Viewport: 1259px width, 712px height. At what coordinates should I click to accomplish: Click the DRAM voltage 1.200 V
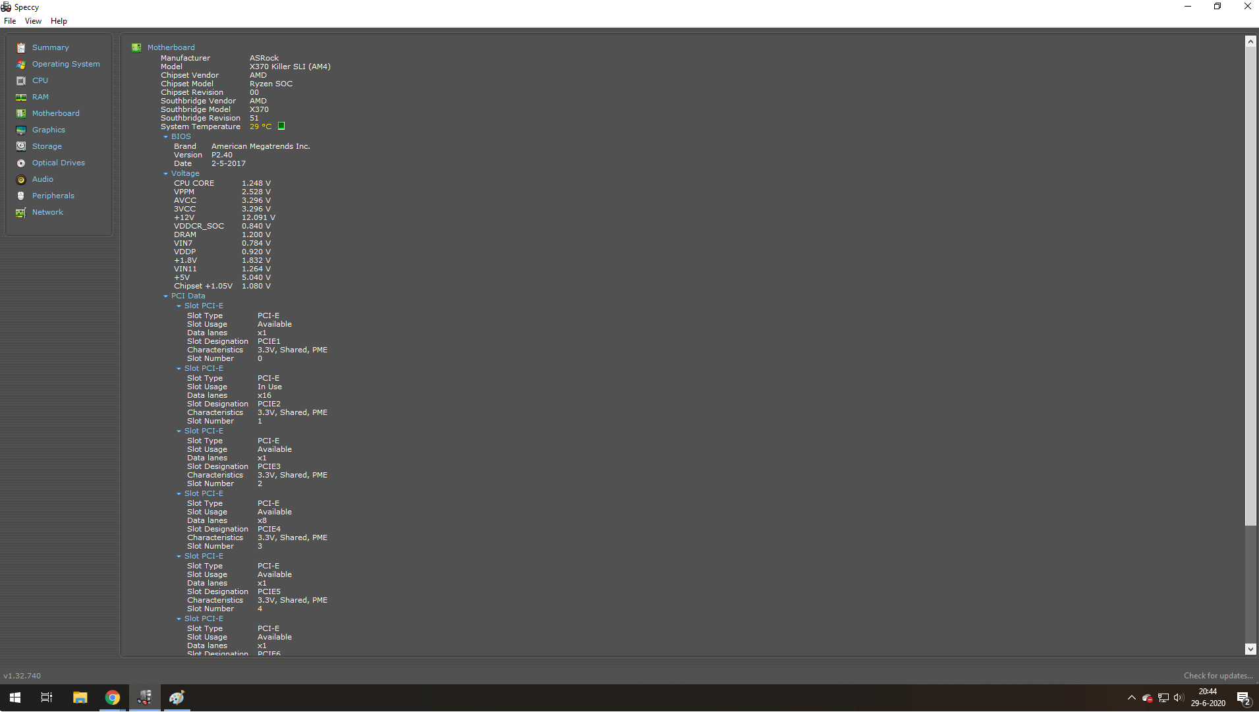(x=256, y=234)
